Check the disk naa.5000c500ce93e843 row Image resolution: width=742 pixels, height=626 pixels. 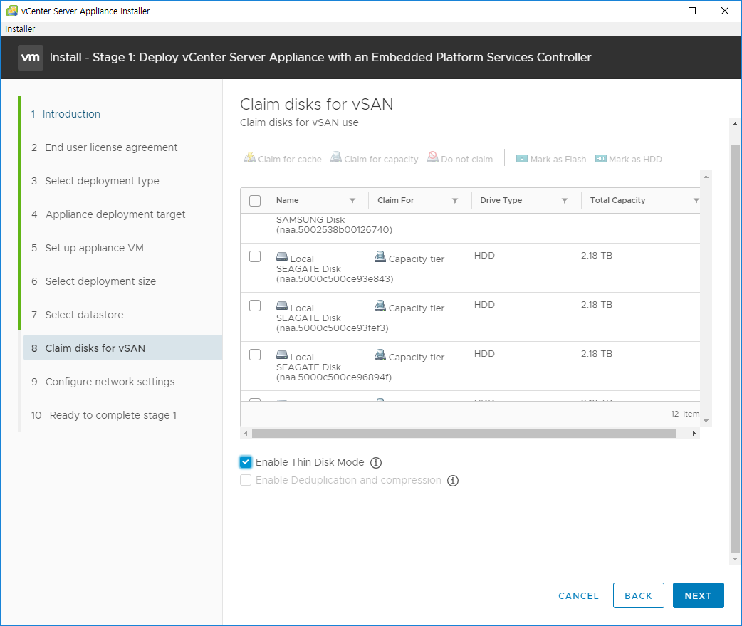point(255,256)
